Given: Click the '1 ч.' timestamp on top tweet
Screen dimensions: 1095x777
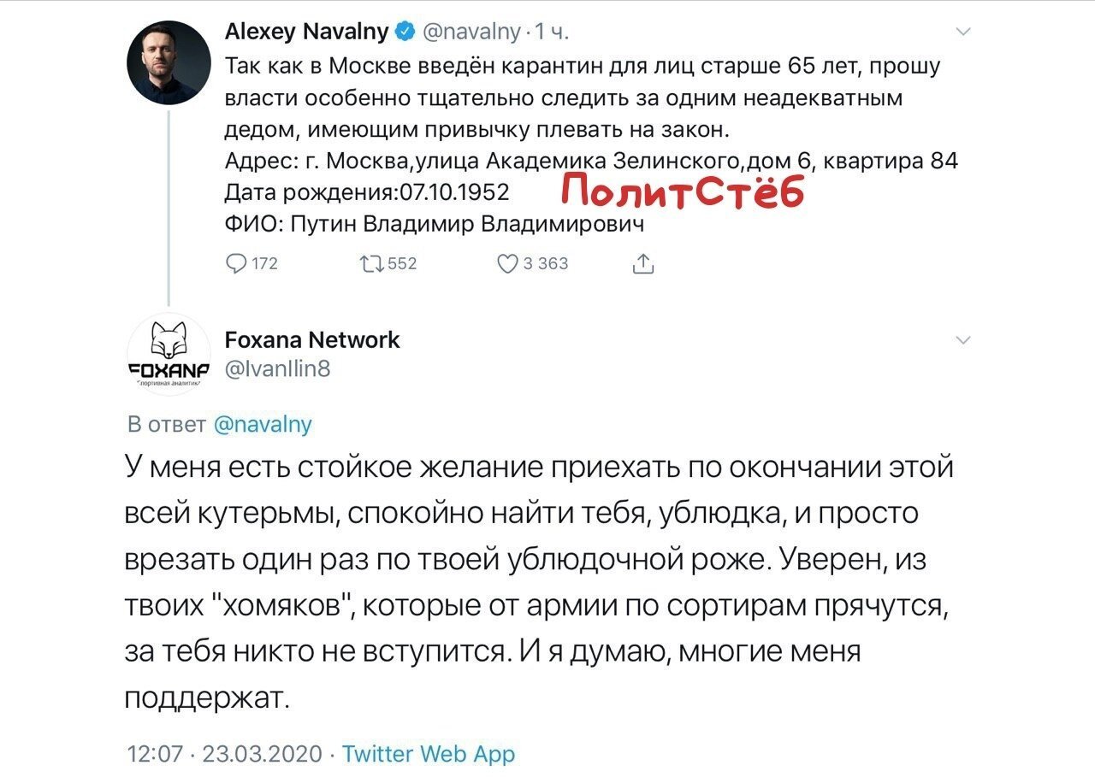Looking at the screenshot, I should [552, 32].
